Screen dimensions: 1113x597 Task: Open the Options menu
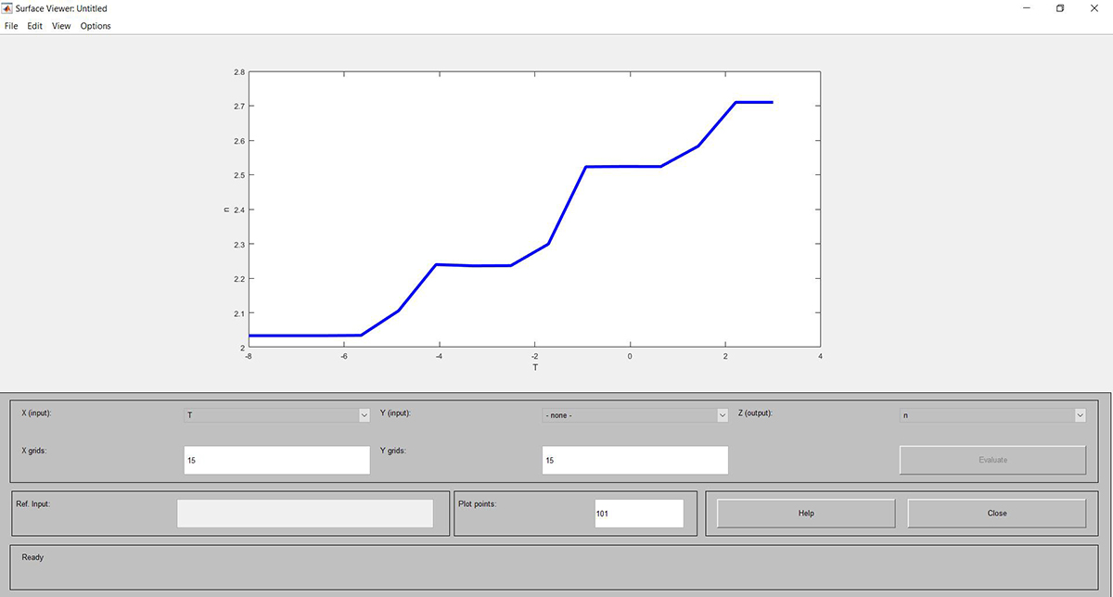click(x=96, y=26)
